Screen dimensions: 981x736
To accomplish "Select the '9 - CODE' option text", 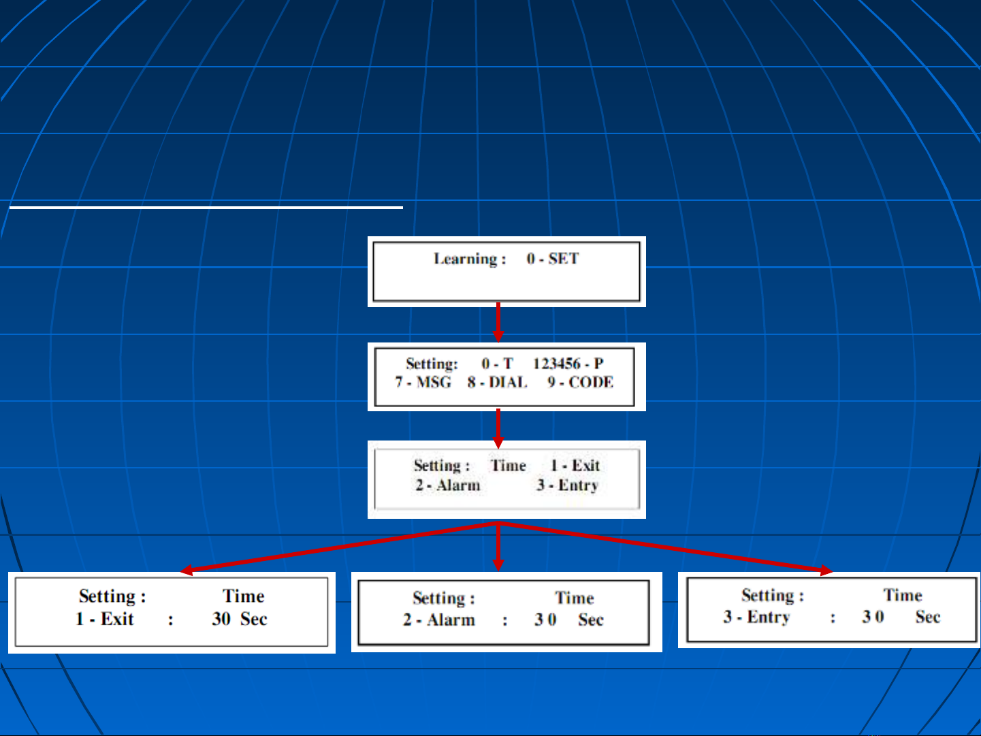I will point(580,383).
